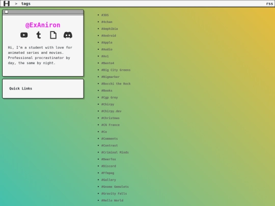Open the #Gravity Falls tag

(114, 194)
